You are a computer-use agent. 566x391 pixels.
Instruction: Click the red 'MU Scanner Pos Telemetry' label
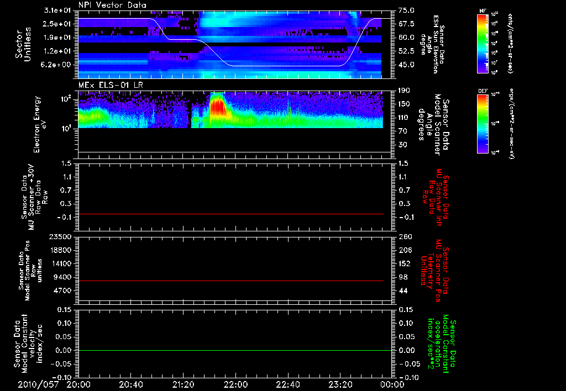tap(434, 271)
